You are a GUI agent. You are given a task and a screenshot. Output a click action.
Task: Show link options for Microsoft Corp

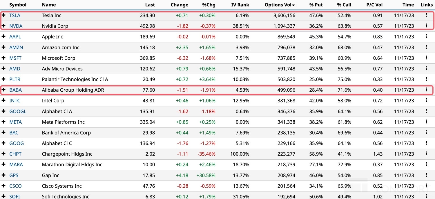pyautogui.click(x=427, y=58)
